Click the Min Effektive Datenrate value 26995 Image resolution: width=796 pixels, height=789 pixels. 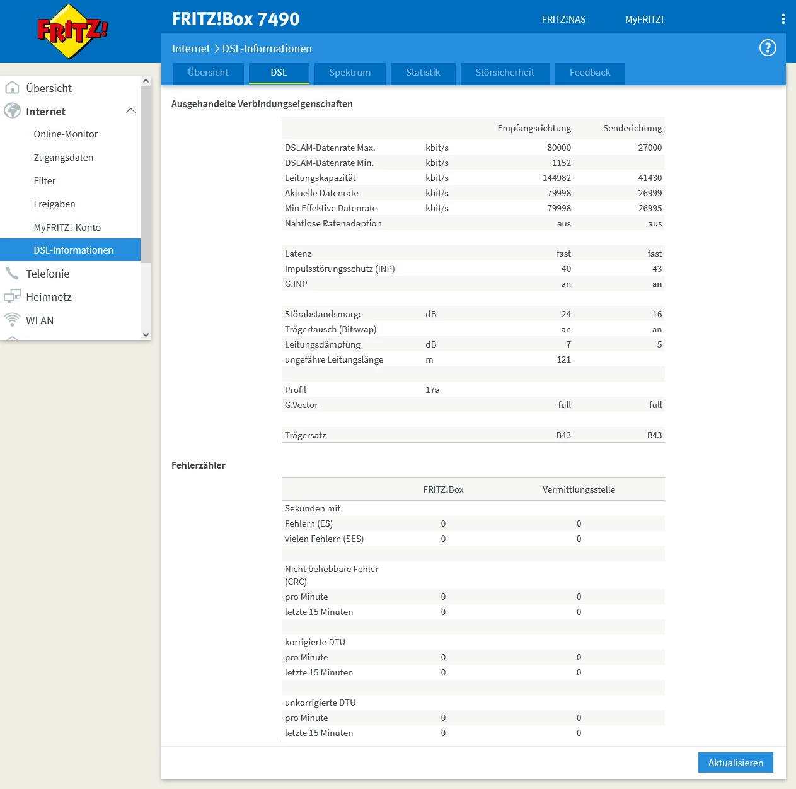(650, 208)
